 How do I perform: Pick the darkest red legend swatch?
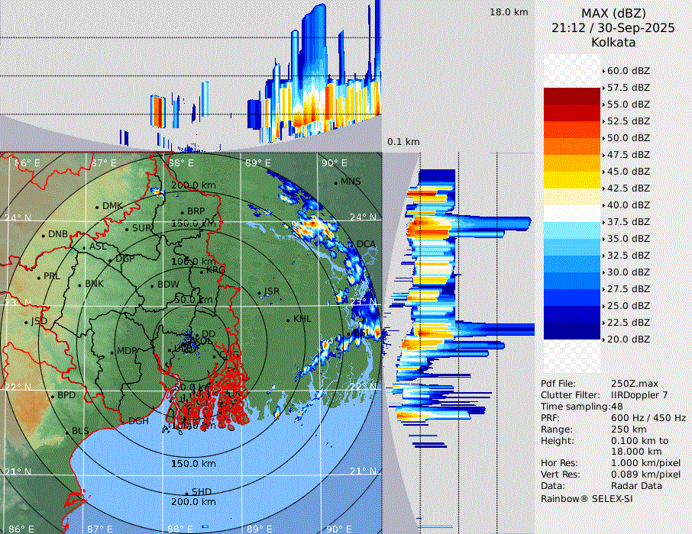click(x=572, y=95)
